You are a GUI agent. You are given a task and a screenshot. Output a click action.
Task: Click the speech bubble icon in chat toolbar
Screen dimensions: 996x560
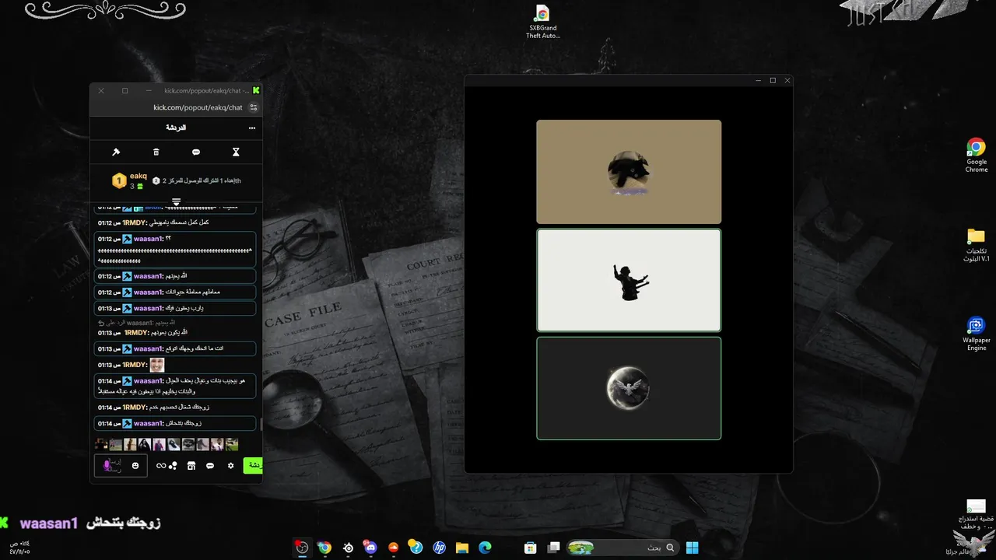[x=196, y=152]
